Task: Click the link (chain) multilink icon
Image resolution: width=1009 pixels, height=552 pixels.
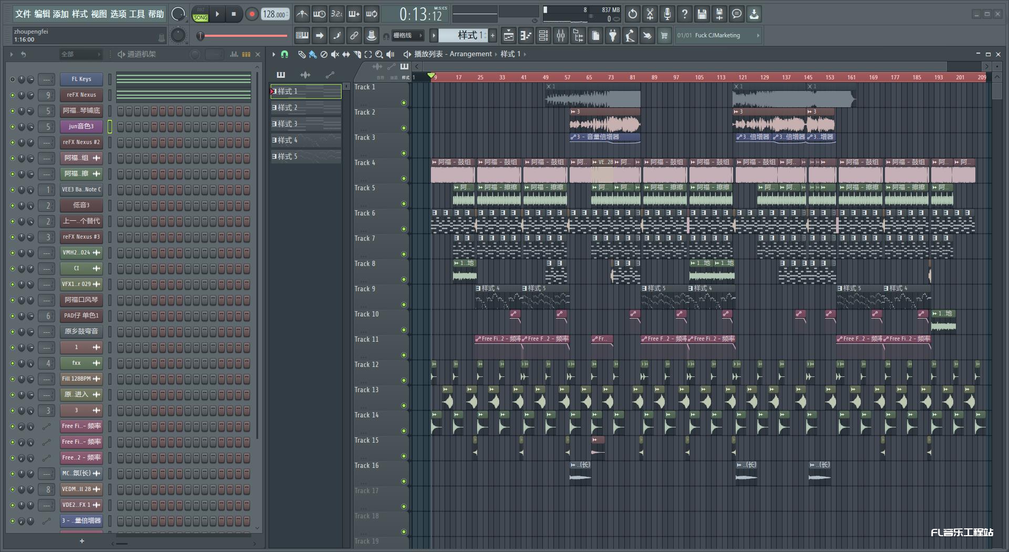Action: click(354, 36)
